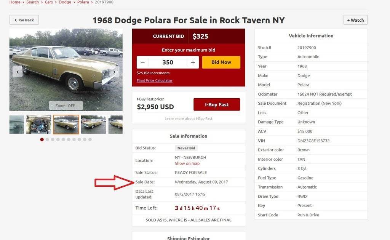Click the maximum bid input field
The height and width of the screenshot is (240, 390).
[x=168, y=62]
